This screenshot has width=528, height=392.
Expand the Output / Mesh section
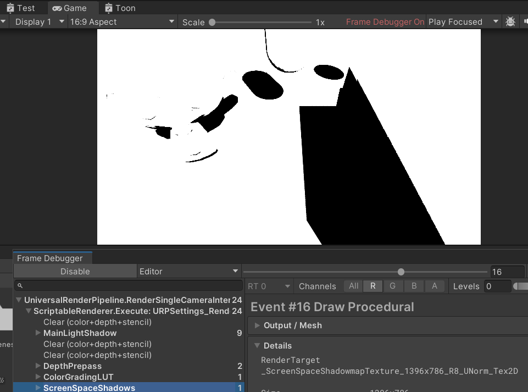tap(258, 325)
